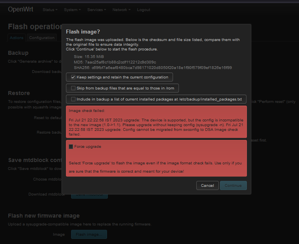Enable Skip from backup files equal to /rom
Viewport: 299px width, 244px height.
[x=73, y=88]
